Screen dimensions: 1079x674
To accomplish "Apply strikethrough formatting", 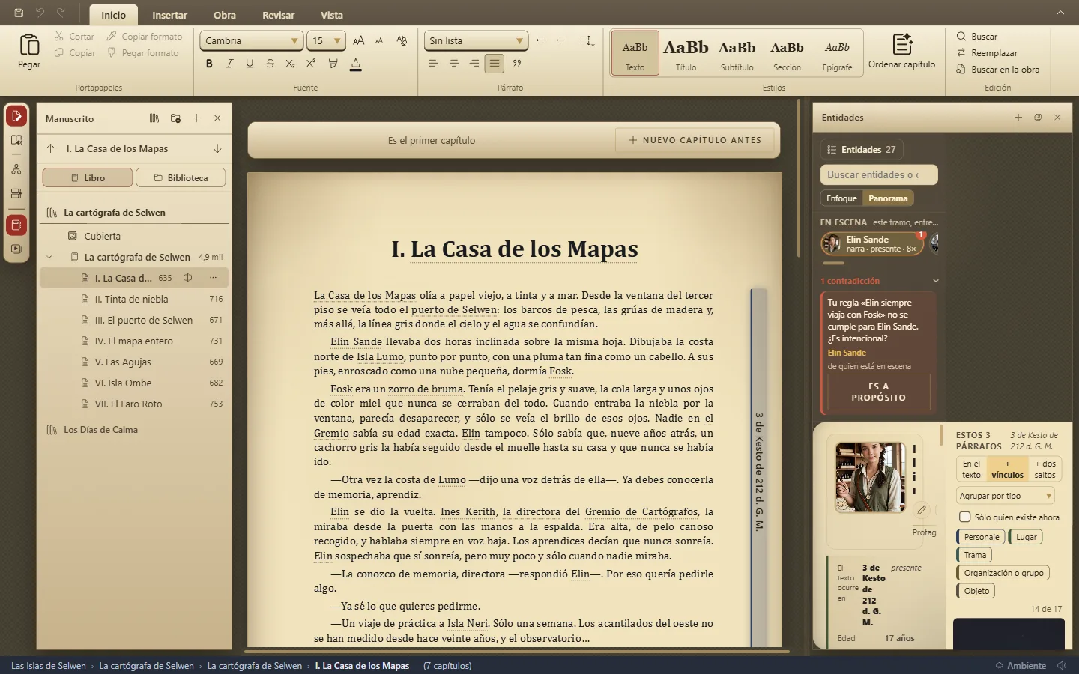I will pos(270,64).
